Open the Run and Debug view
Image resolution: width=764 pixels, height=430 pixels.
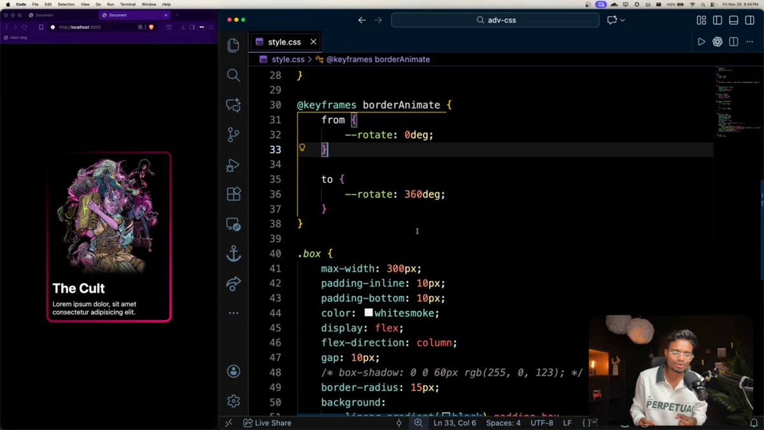pos(234,164)
